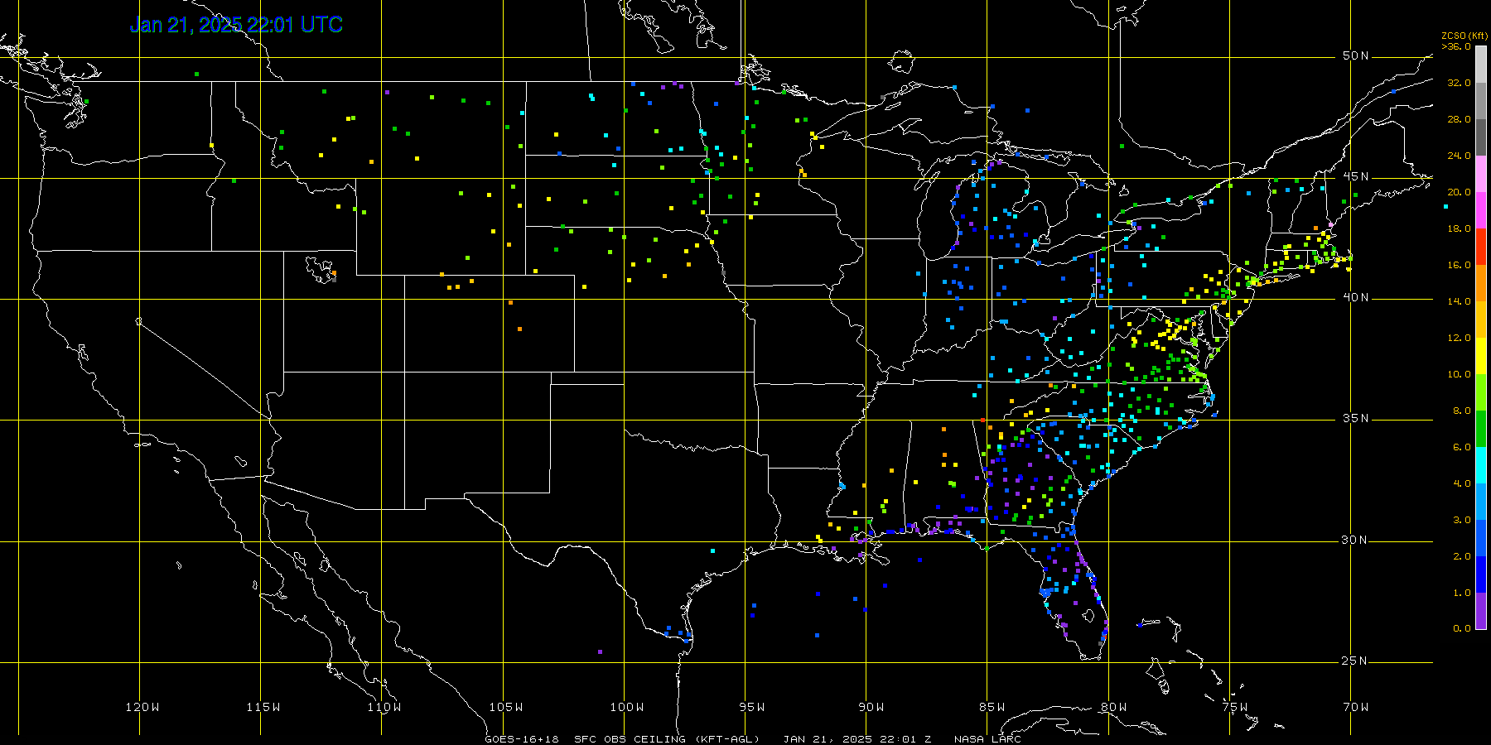Viewport: 1491px width, 745px height.
Task: Click the '25N' latitude label
Action: (x=1356, y=661)
